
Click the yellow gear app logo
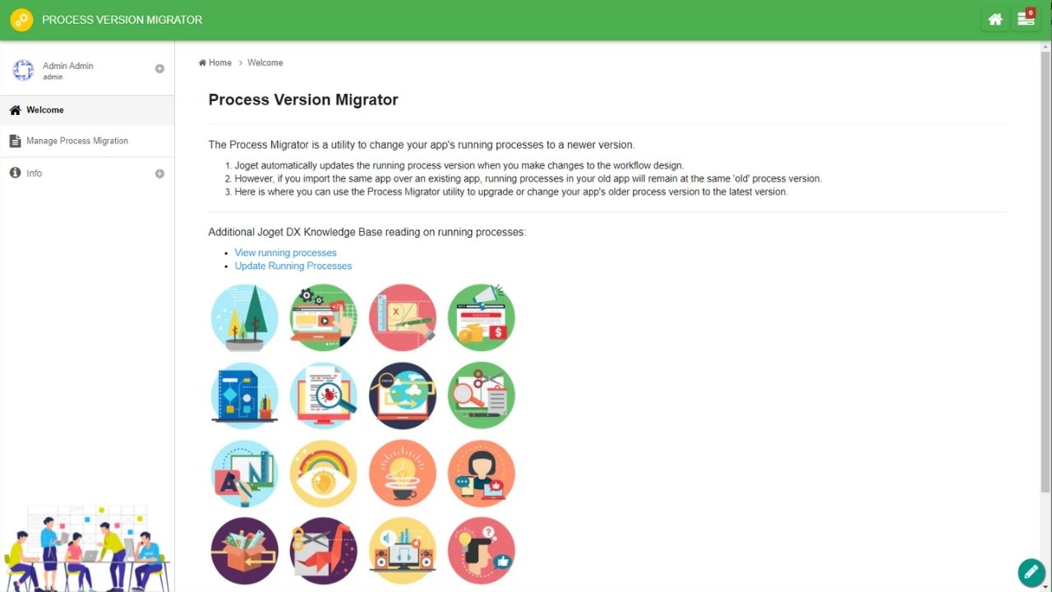21,20
